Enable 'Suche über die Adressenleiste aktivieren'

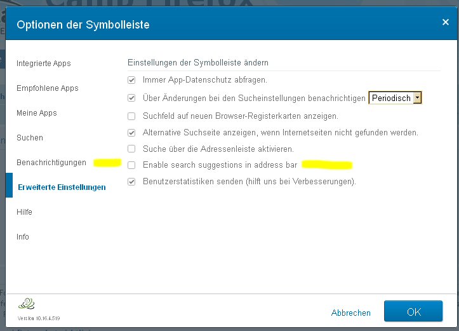[131, 149]
